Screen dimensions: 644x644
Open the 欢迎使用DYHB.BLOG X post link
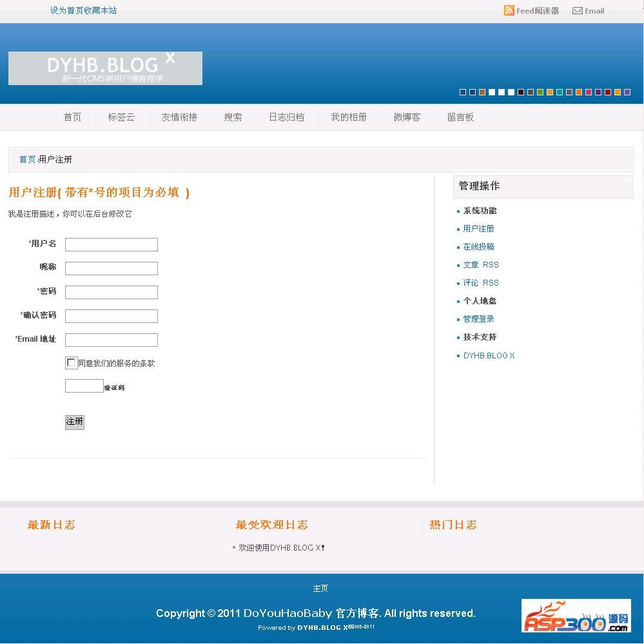tap(281, 548)
